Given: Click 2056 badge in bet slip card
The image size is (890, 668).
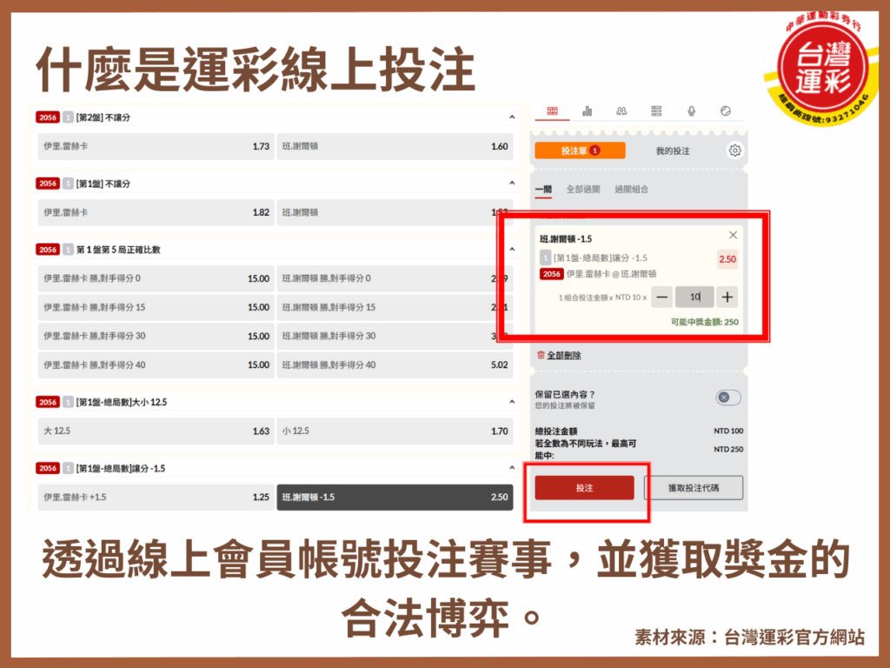Looking at the screenshot, I should 551,274.
